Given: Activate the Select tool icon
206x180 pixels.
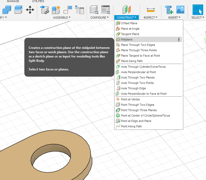Looking at the screenshot, I should tap(198, 10).
